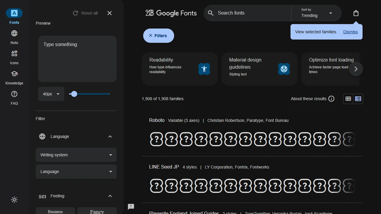The image size is (381, 214).
Task: Open the feedback icon near the bottom
Action: click(131, 207)
